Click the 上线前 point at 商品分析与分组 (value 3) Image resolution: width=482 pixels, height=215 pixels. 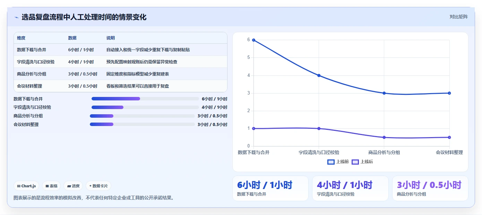pos(384,93)
